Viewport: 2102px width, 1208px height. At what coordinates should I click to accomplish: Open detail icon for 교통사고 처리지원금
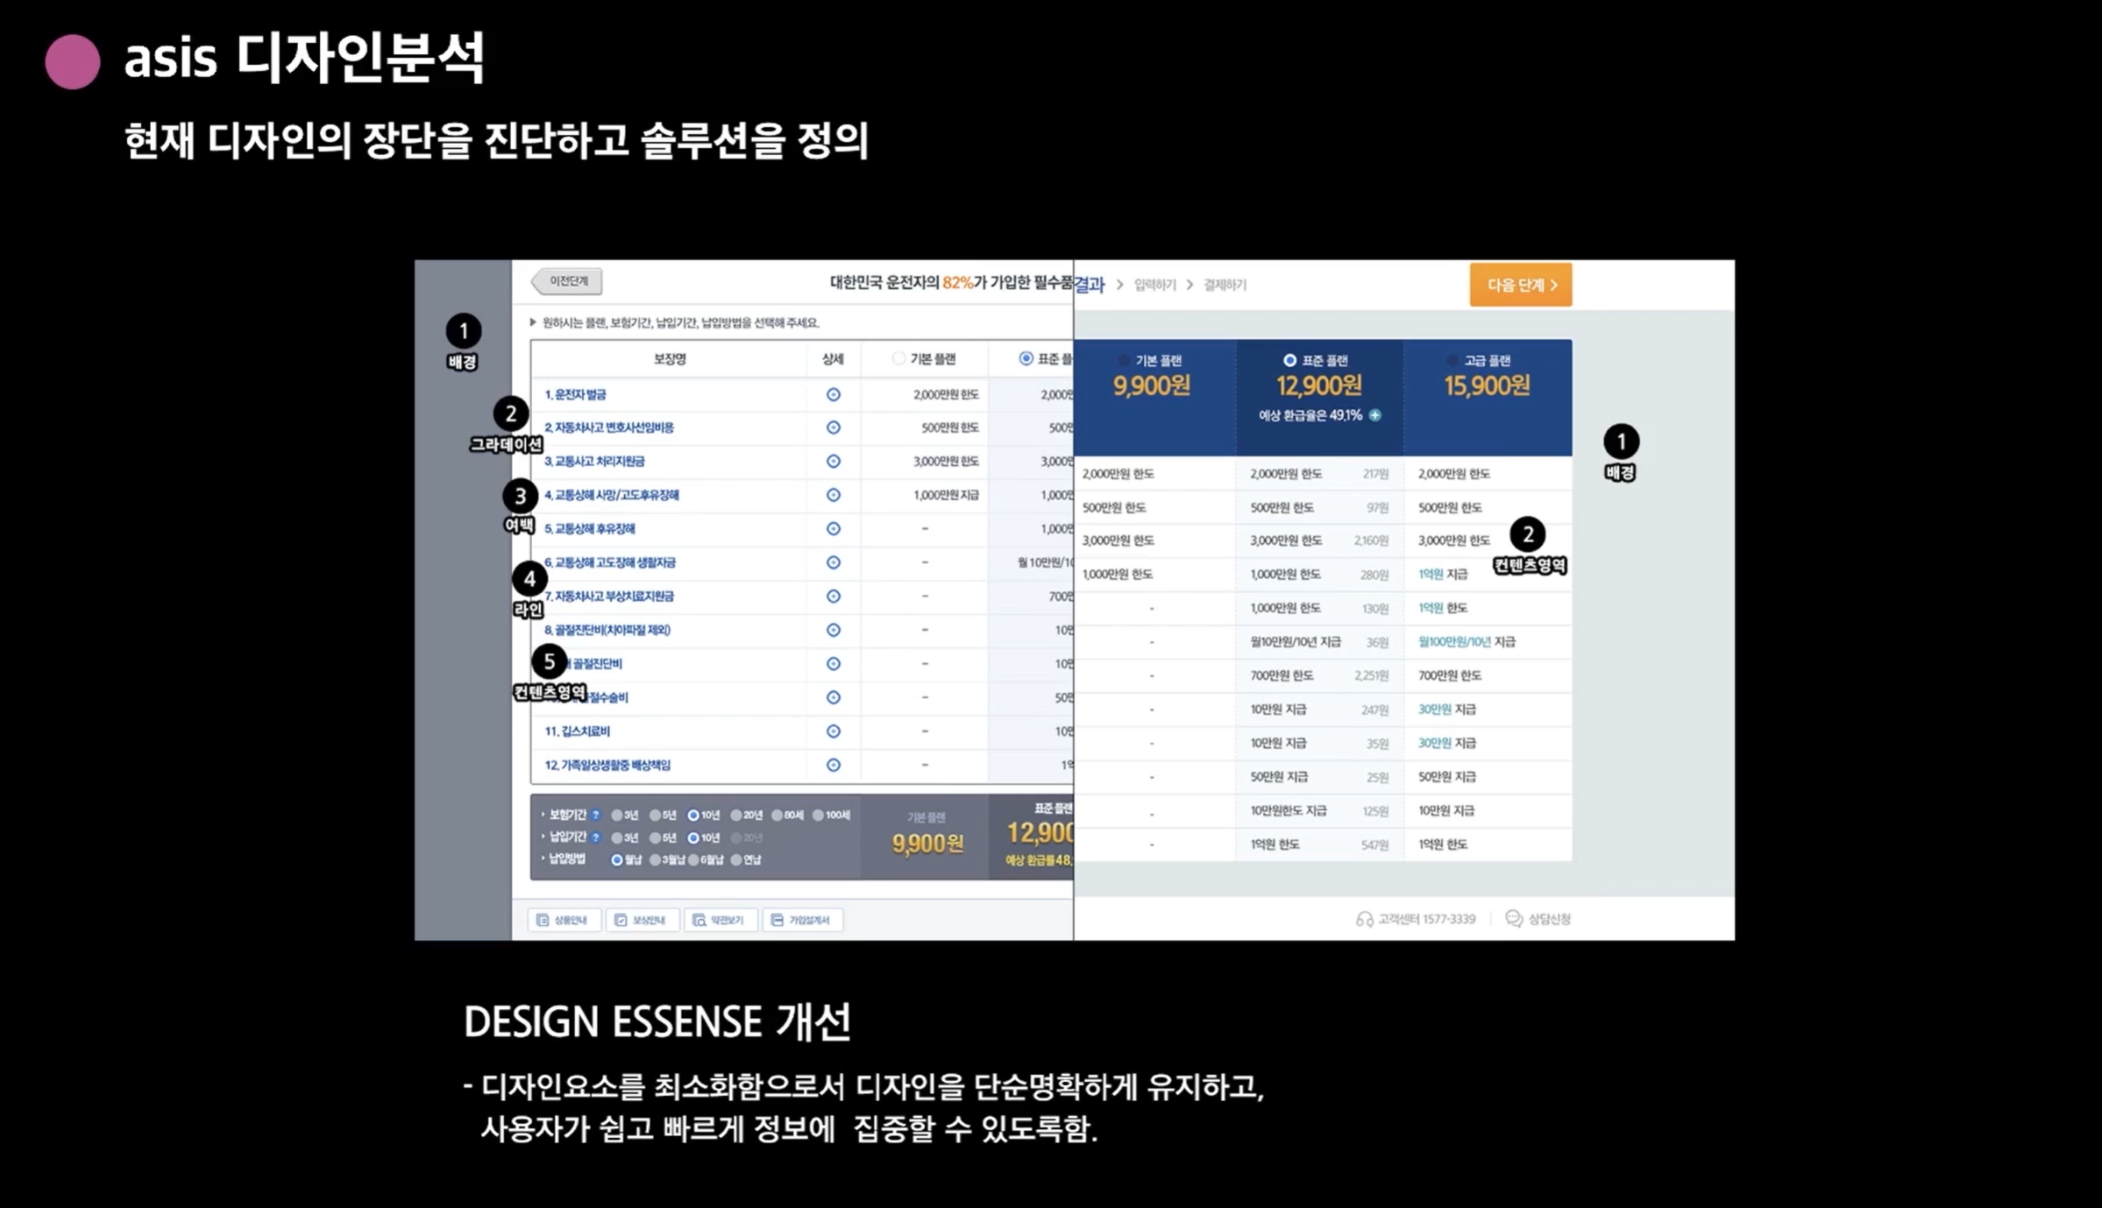[833, 462]
